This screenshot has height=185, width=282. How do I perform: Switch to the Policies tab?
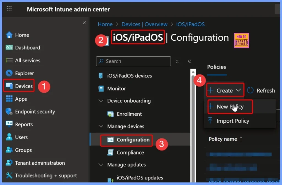pos(216,67)
